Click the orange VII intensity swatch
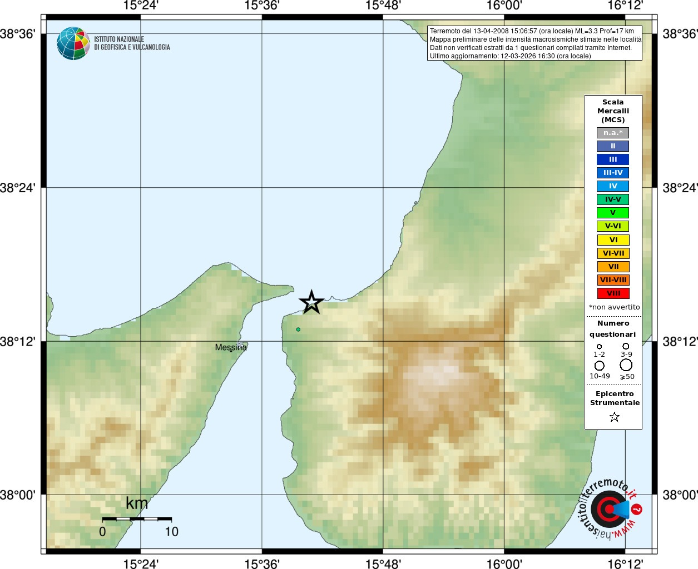698x569 pixels. [x=613, y=267]
